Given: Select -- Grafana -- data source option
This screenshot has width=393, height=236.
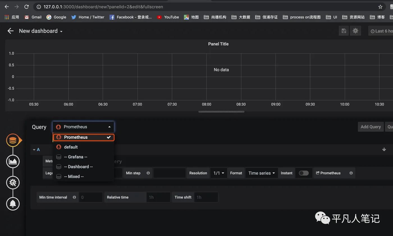Looking at the screenshot, I should point(83,157).
